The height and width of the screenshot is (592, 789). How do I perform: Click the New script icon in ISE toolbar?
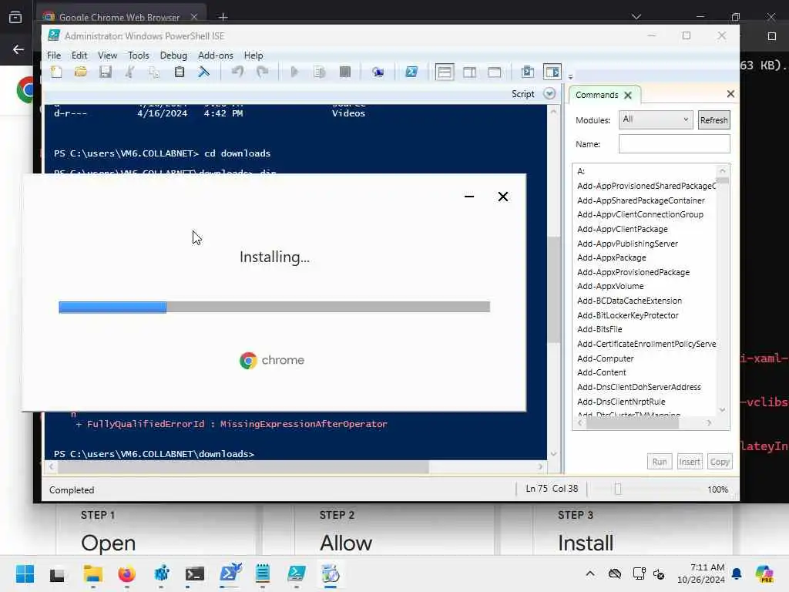tap(56, 72)
